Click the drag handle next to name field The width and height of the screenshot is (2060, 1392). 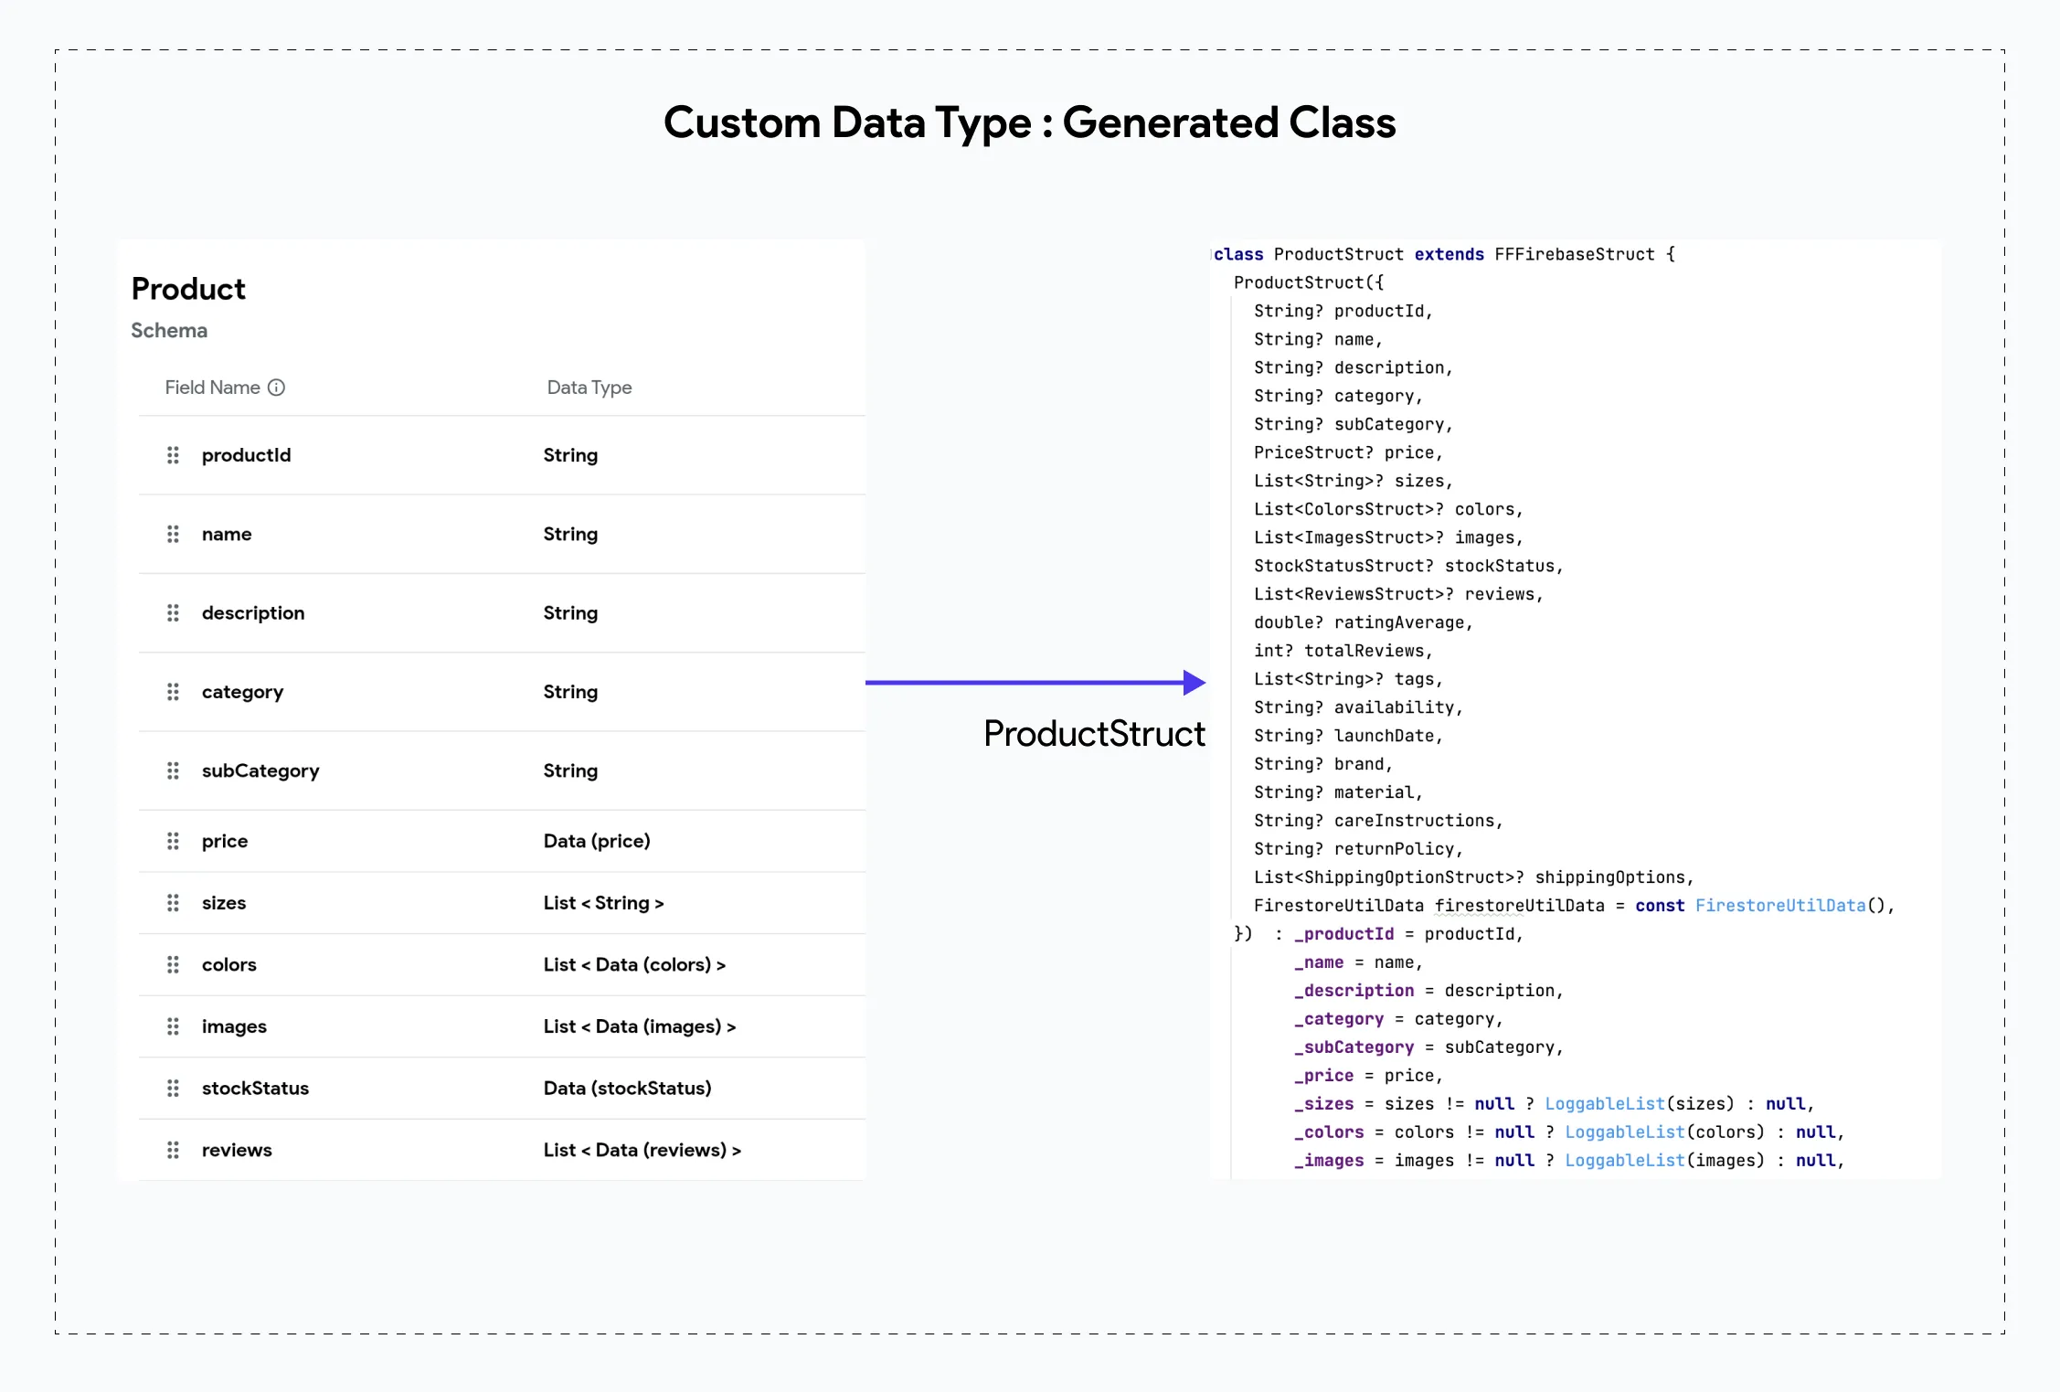[173, 534]
